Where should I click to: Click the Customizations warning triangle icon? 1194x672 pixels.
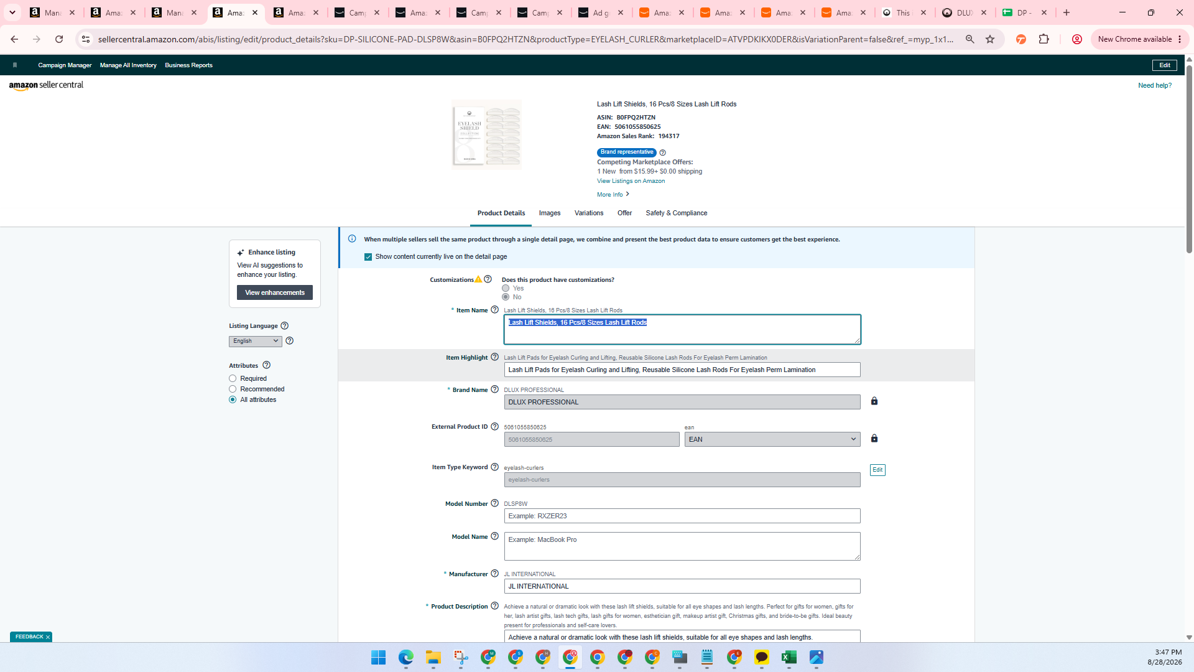478,279
